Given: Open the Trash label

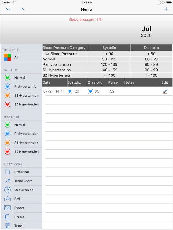Looking at the screenshot, I should click(x=18, y=226).
